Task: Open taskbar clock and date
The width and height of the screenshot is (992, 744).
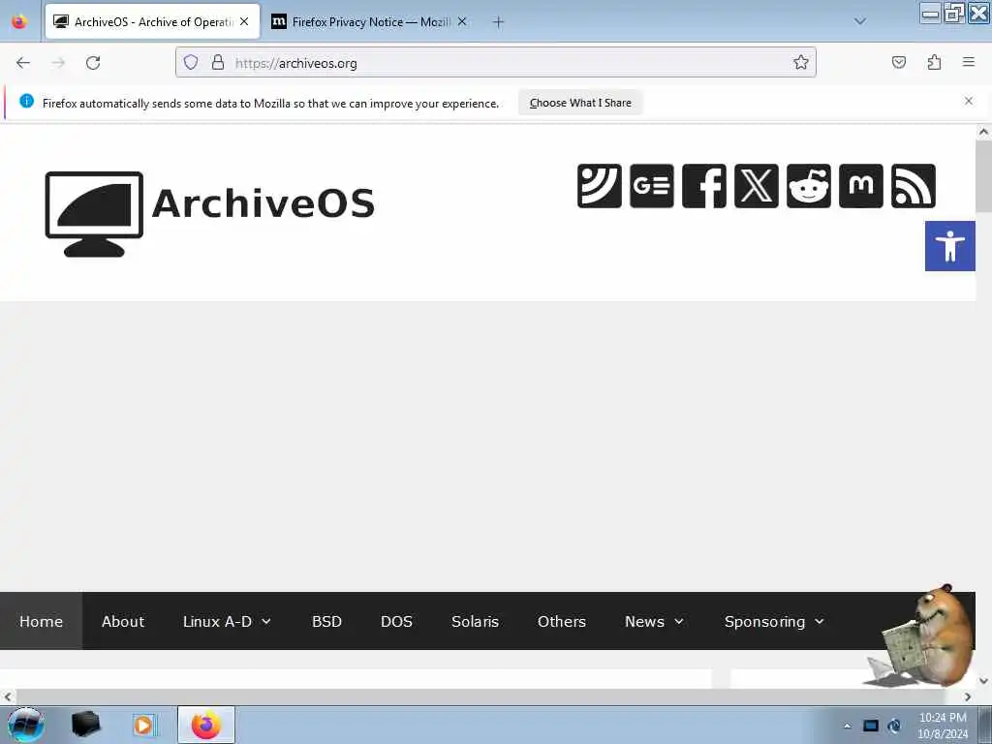Action: tap(943, 725)
